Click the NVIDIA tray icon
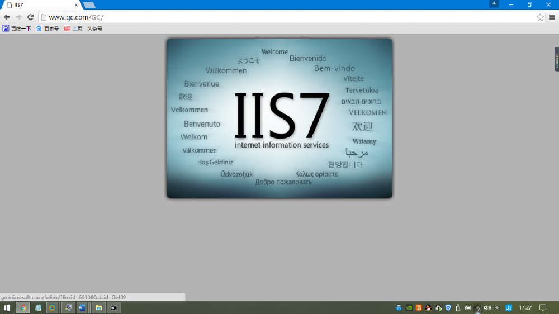This screenshot has width=559, height=314. (x=409, y=308)
